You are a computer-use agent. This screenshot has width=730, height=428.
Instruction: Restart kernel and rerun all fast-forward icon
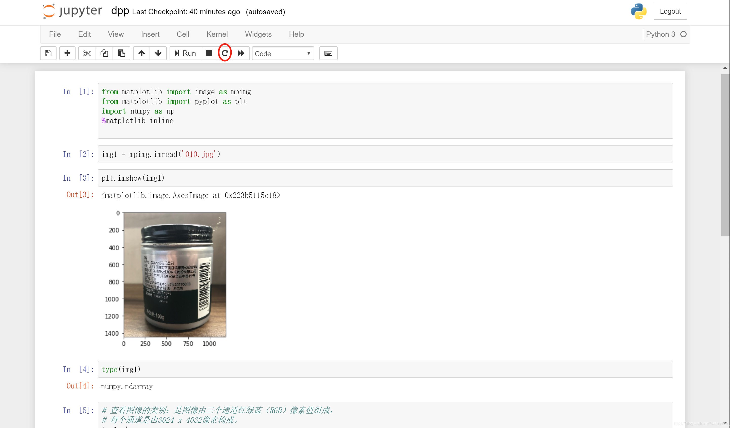click(241, 53)
